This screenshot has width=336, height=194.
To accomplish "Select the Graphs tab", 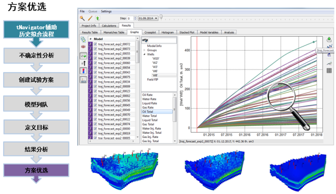I will point(134,32).
